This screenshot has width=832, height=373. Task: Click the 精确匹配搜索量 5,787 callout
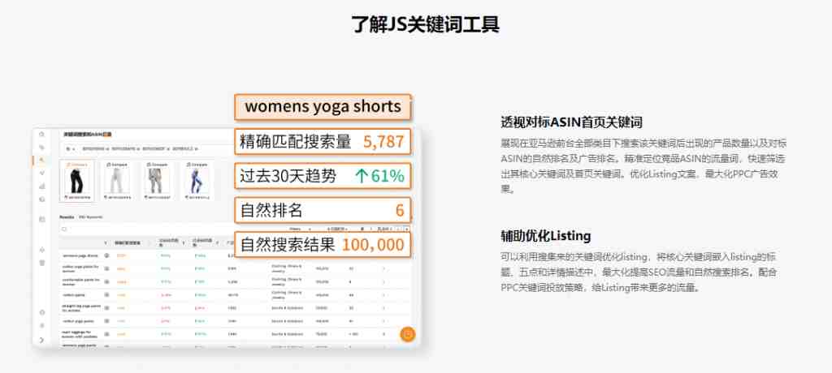pos(323,142)
